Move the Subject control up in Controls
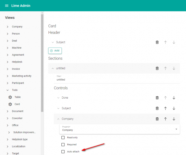Viewport: 186px width, 155px height. (166, 108)
